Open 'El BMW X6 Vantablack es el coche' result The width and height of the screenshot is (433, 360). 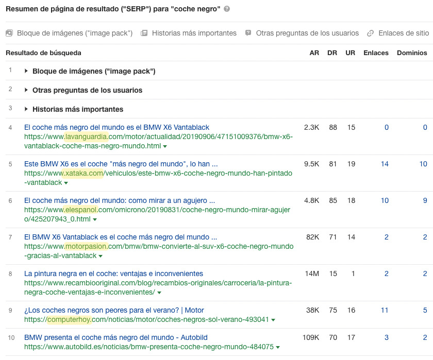(121, 237)
